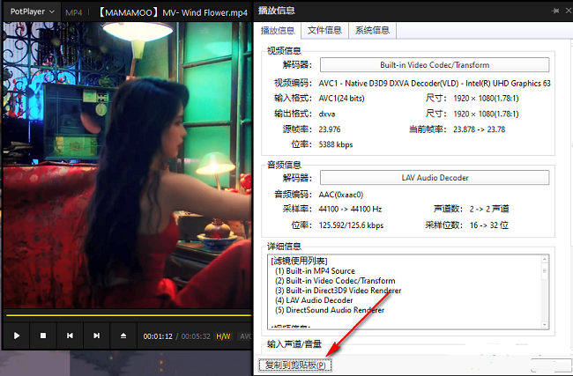The image size is (573, 376).
Task: Click 复制到剪贴板(P) button
Action: tap(295, 365)
